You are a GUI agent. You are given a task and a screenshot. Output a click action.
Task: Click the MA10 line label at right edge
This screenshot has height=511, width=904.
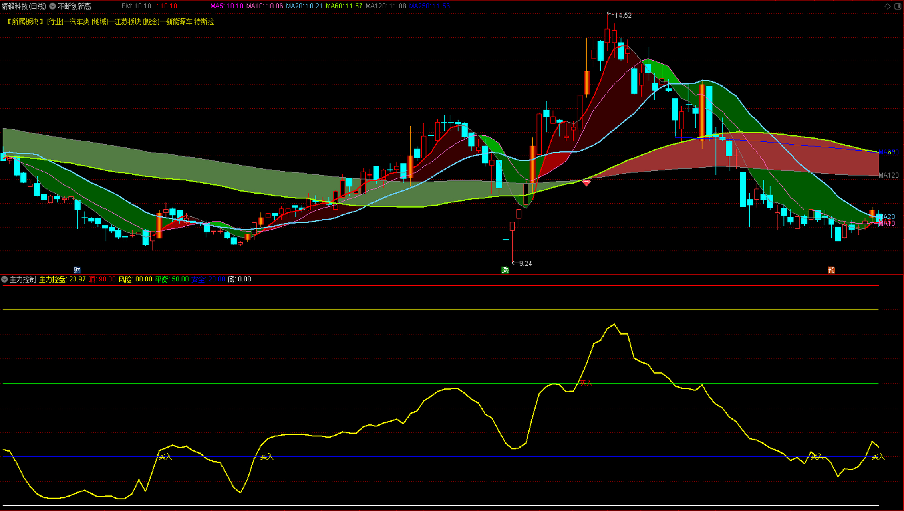point(888,224)
